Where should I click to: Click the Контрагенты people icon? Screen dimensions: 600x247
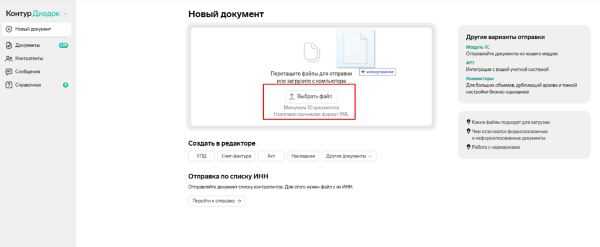pos(9,59)
